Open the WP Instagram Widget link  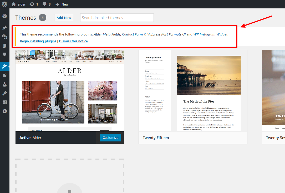click(x=211, y=34)
